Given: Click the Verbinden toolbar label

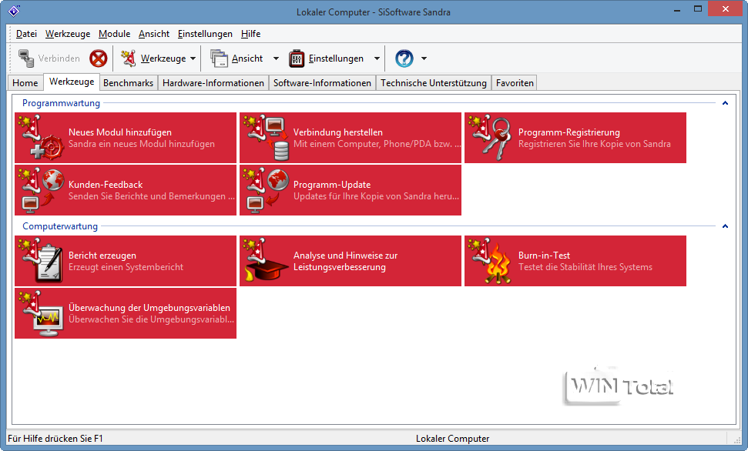Looking at the screenshot, I should coord(59,58).
